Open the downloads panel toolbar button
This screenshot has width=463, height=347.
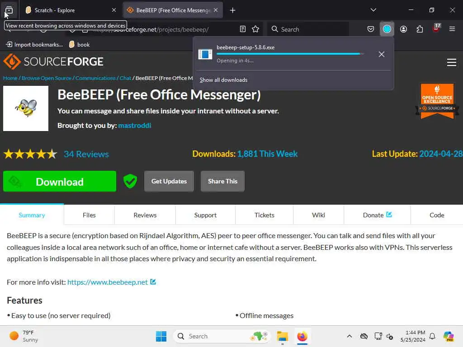click(387, 29)
